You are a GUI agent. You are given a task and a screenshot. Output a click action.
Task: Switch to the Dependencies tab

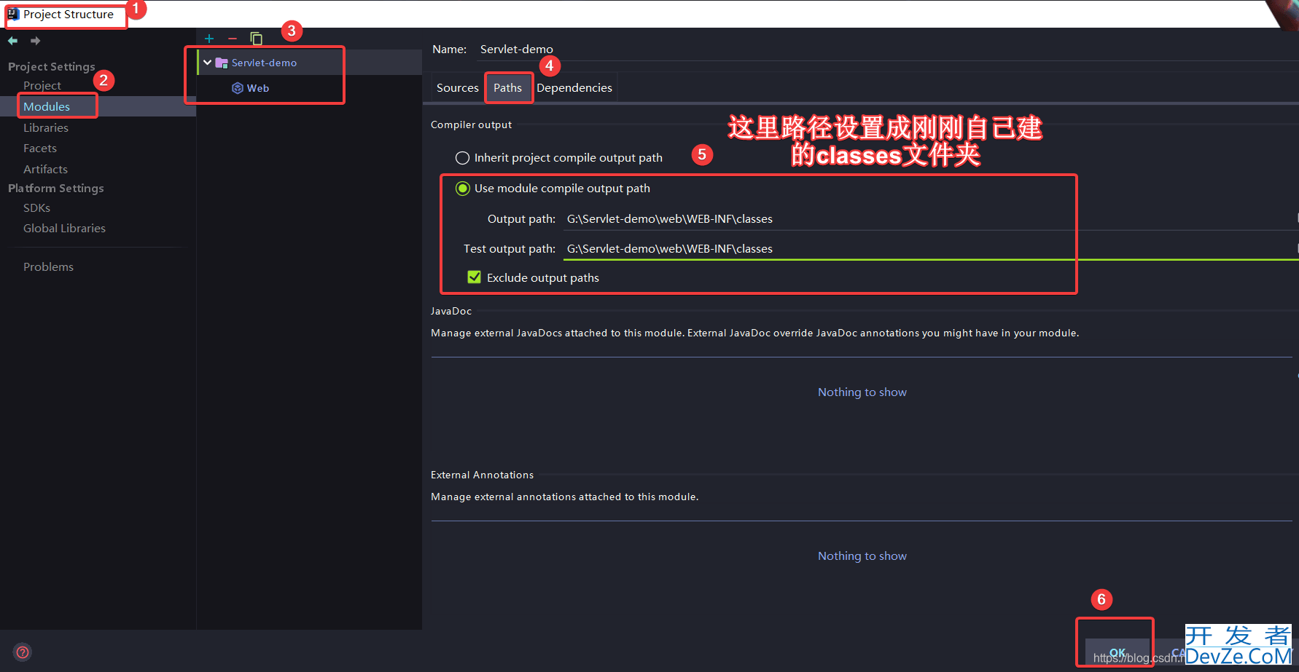click(x=574, y=88)
